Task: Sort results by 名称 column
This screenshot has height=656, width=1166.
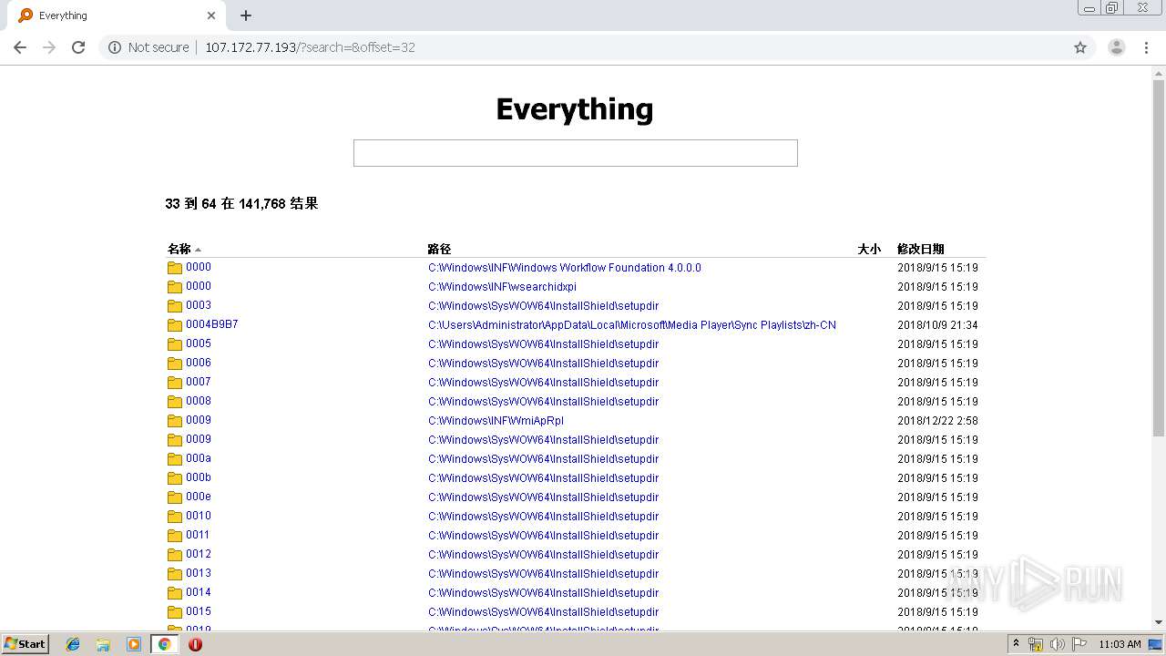Action: [179, 249]
